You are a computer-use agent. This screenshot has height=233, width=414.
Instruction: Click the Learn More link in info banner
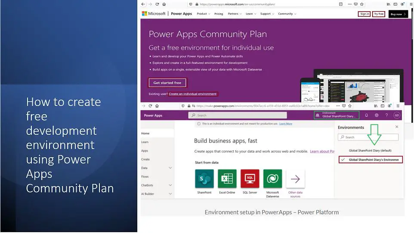pos(286,124)
